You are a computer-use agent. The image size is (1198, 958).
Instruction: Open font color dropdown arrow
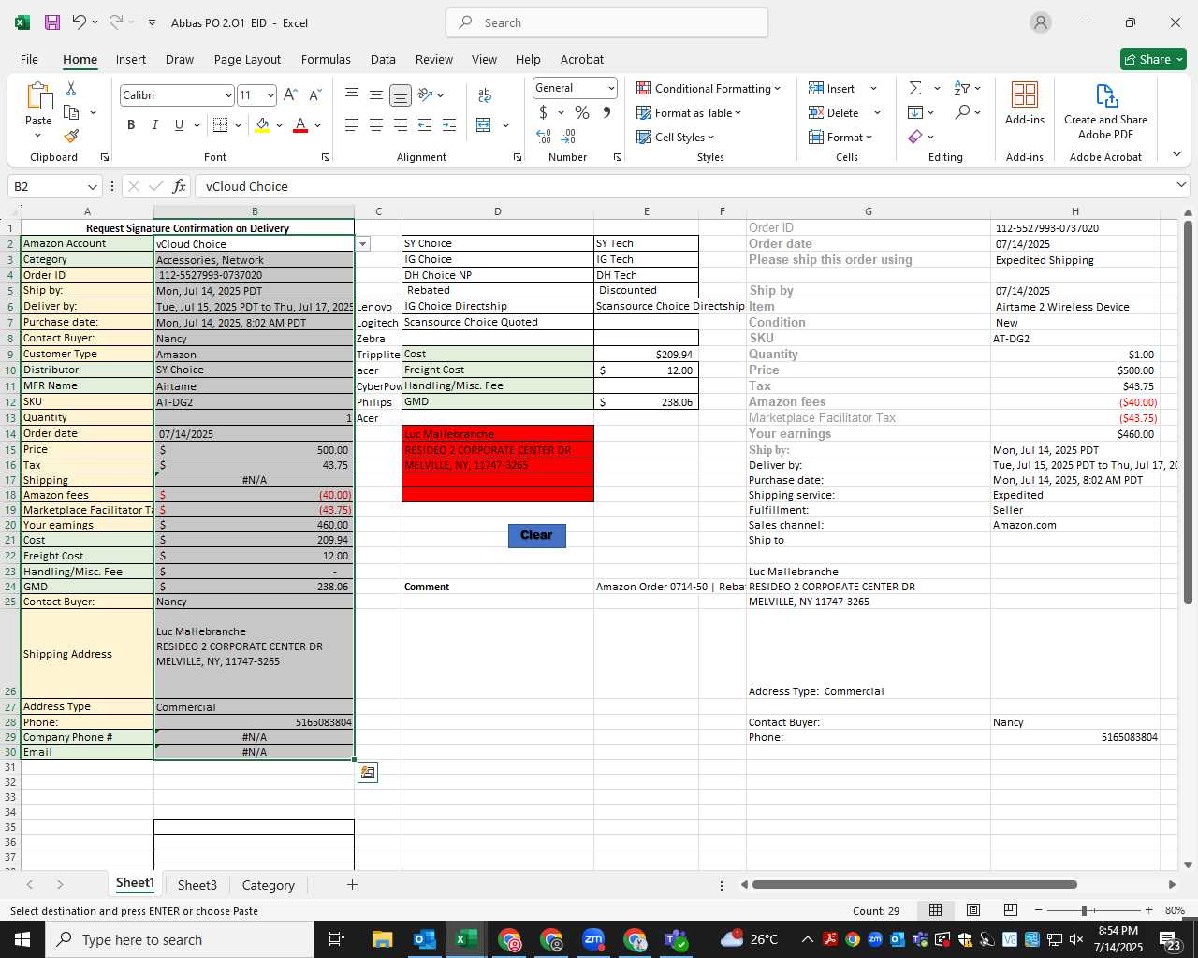click(318, 125)
